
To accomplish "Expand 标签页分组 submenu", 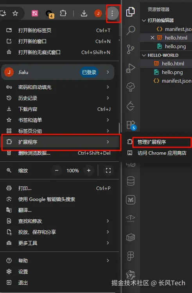I will pyautogui.click(x=59, y=131).
